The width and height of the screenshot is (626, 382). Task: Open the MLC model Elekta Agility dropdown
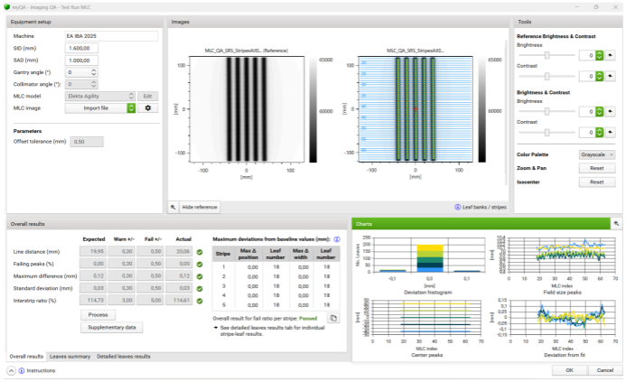132,96
